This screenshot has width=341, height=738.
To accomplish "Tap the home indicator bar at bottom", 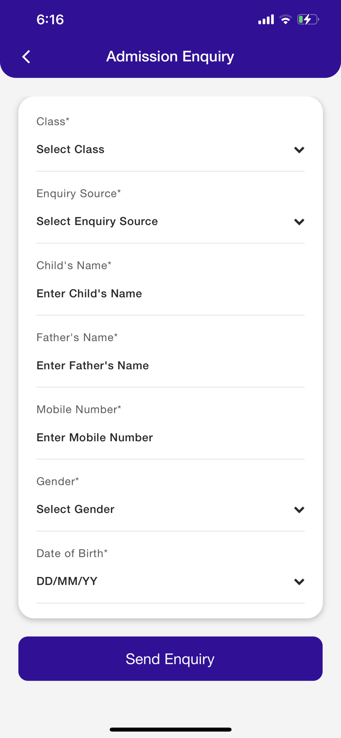I will pos(170,730).
